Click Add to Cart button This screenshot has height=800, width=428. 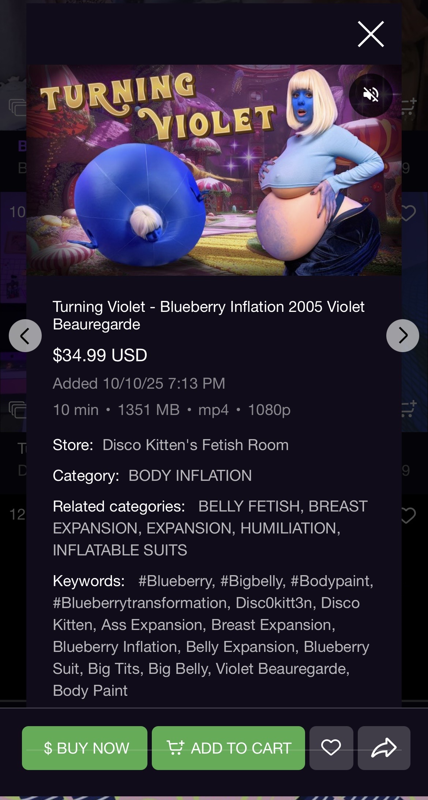[228, 748]
